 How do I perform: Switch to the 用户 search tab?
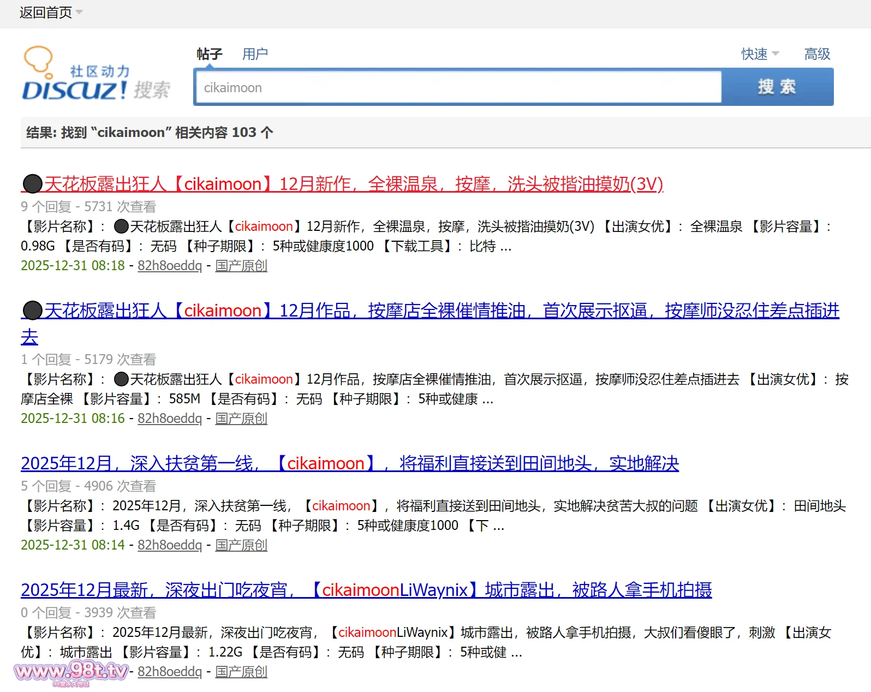point(255,54)
